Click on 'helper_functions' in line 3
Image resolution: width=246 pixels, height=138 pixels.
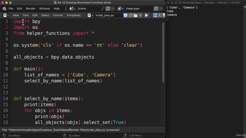point(48,33)
